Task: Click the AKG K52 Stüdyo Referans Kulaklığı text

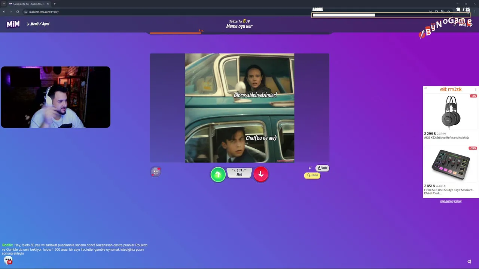Action: coord(446,138)
